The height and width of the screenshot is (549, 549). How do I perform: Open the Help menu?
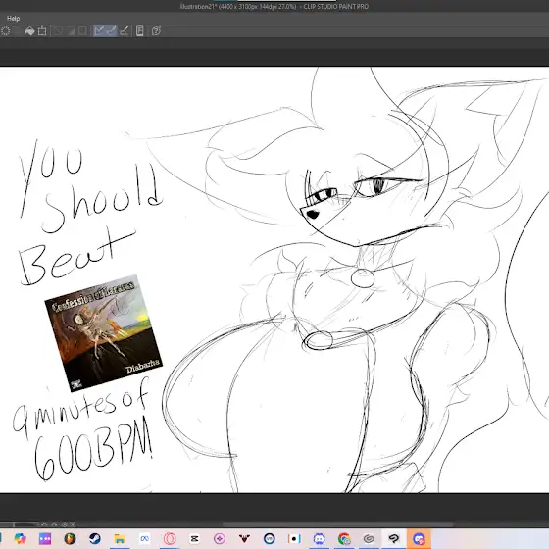[x=14, y=19]
